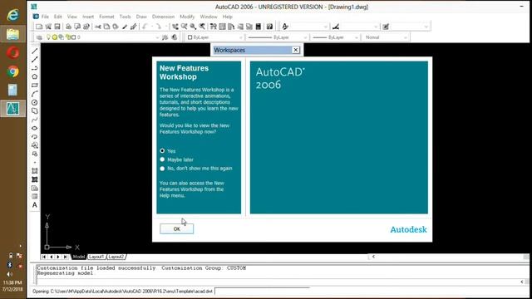Select the Revision Cloud tool
The height and width of the screenshot is (299, 532).
35,111
